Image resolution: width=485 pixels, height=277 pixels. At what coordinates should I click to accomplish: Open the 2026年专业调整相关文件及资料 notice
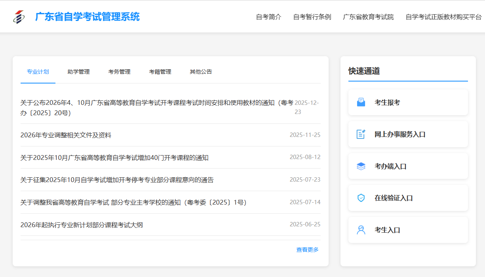click(x=66, y=135)
